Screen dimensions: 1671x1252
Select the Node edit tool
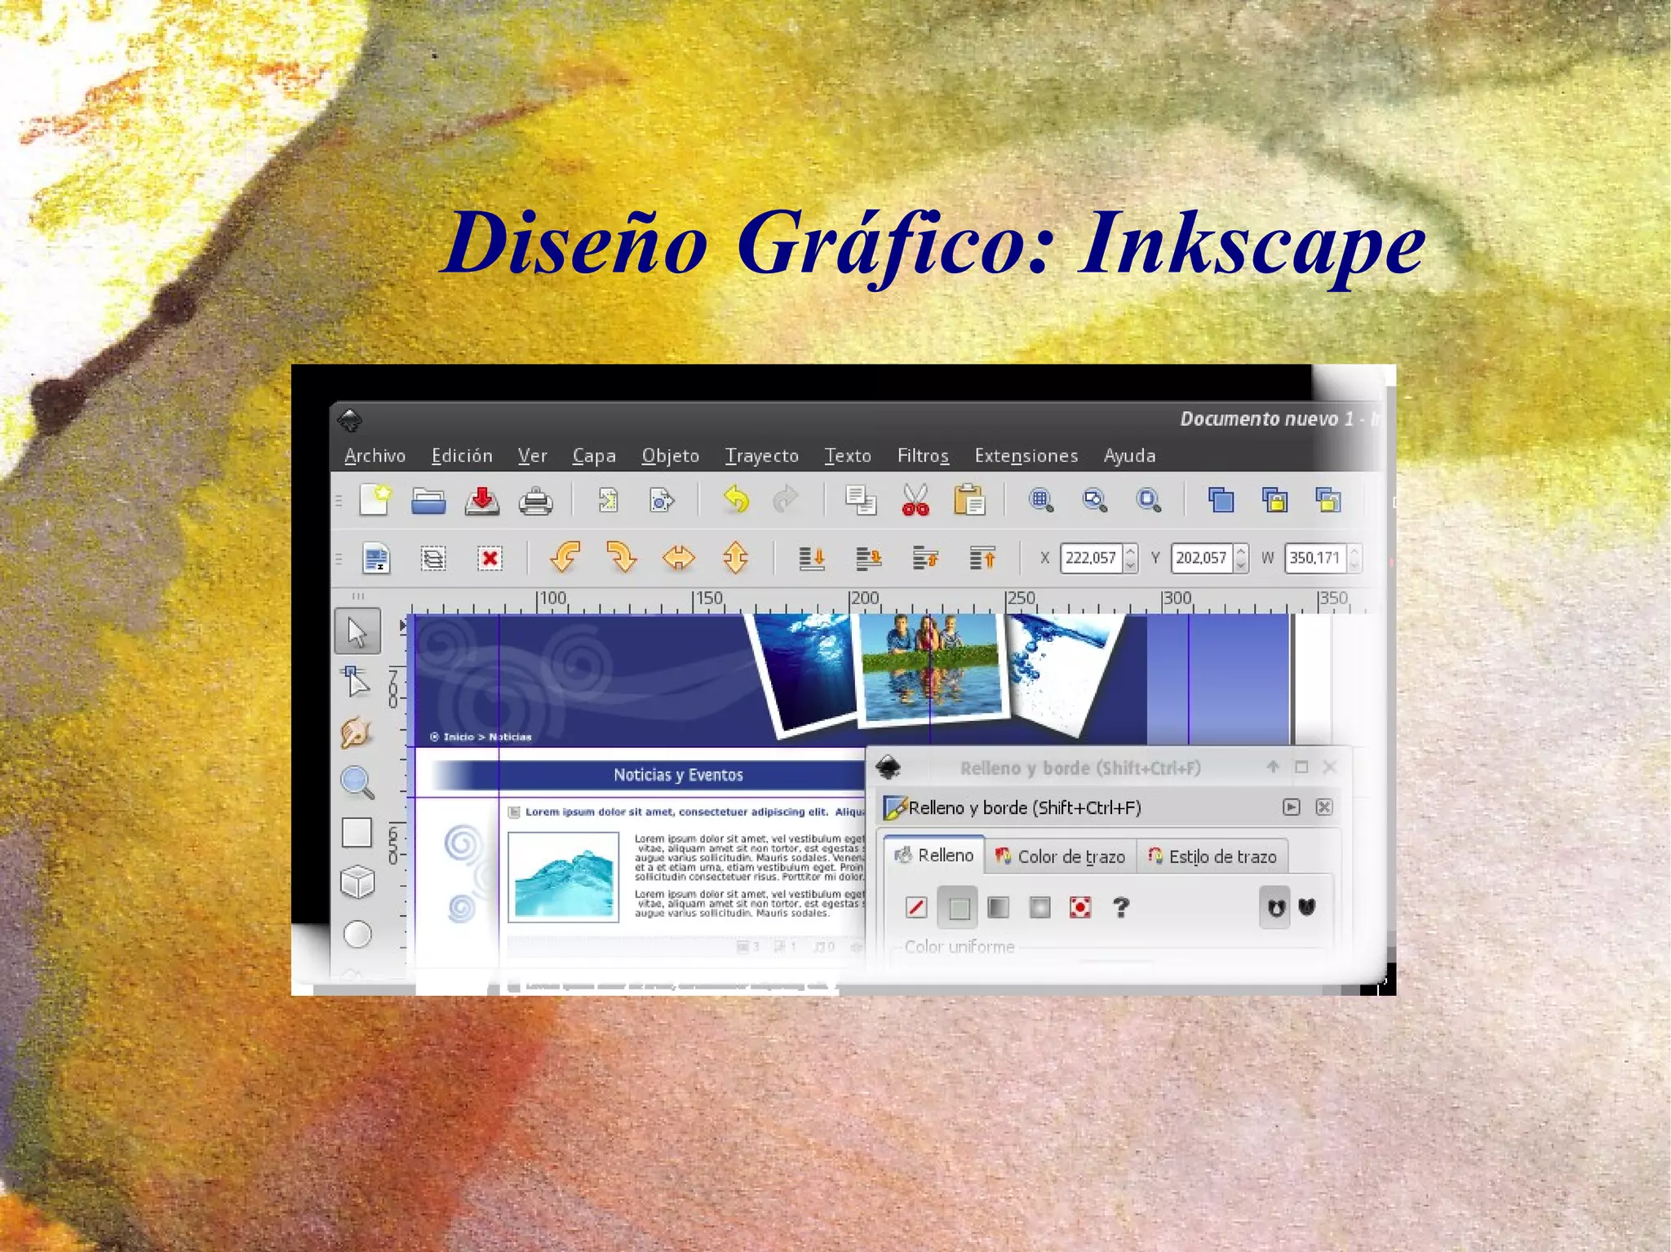tap(357, 682)
